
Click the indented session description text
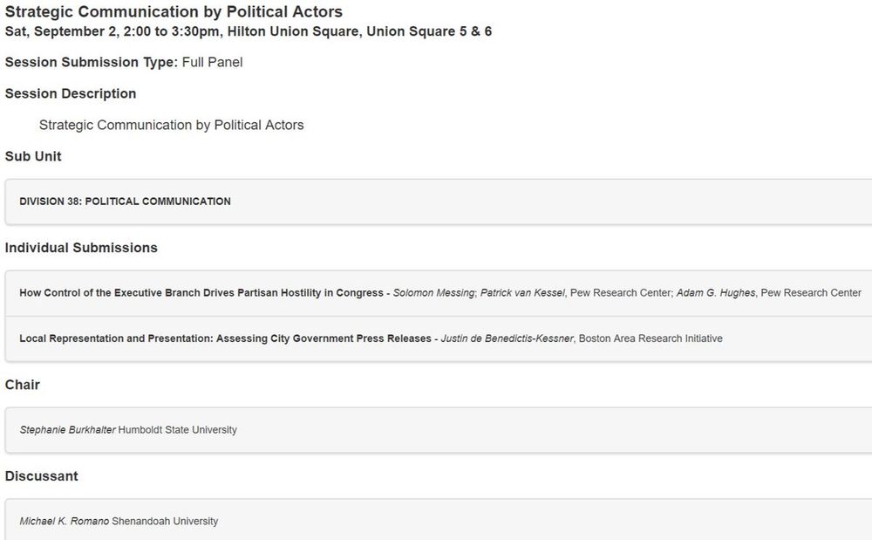[x=171, y=126]
